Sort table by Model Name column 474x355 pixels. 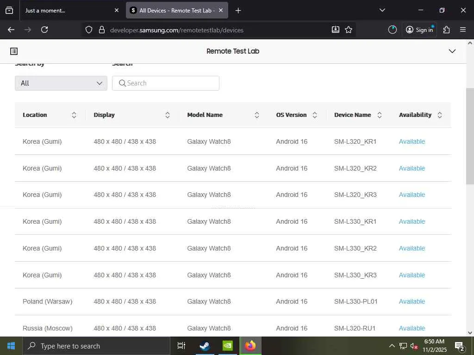pos(256,115)
